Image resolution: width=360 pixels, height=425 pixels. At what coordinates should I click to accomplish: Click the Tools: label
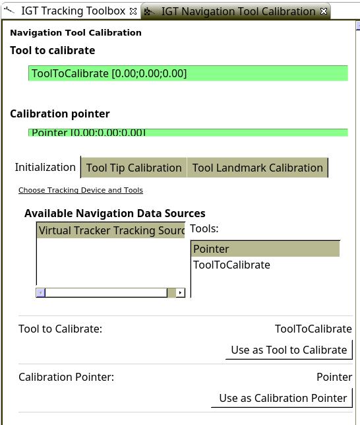(204, 228)
